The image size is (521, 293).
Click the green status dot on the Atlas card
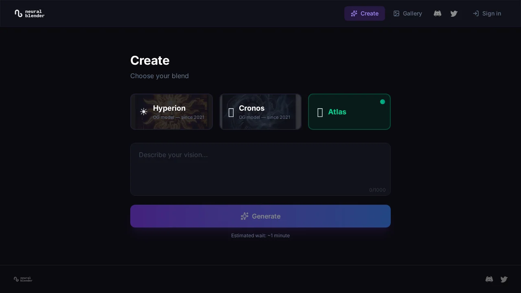383,102
